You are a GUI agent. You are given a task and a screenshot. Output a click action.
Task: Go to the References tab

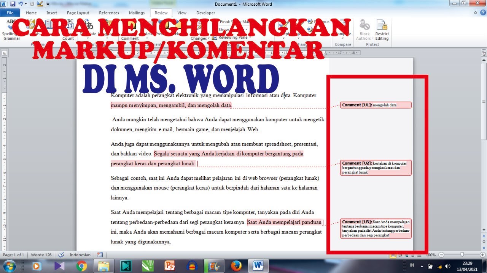tap(109, 13)
